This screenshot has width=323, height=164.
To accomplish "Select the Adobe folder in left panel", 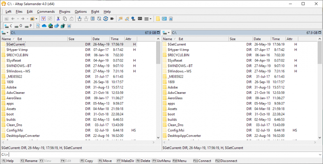I will (x=12, y=87).
